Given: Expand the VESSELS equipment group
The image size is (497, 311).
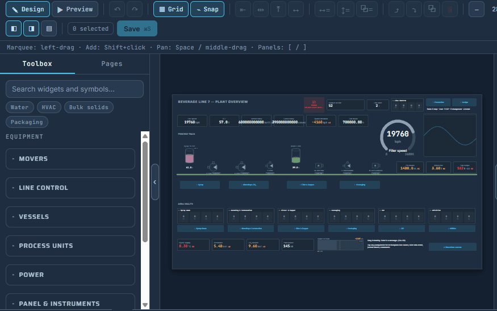Looking at the screenshot, I should [70, 217].
